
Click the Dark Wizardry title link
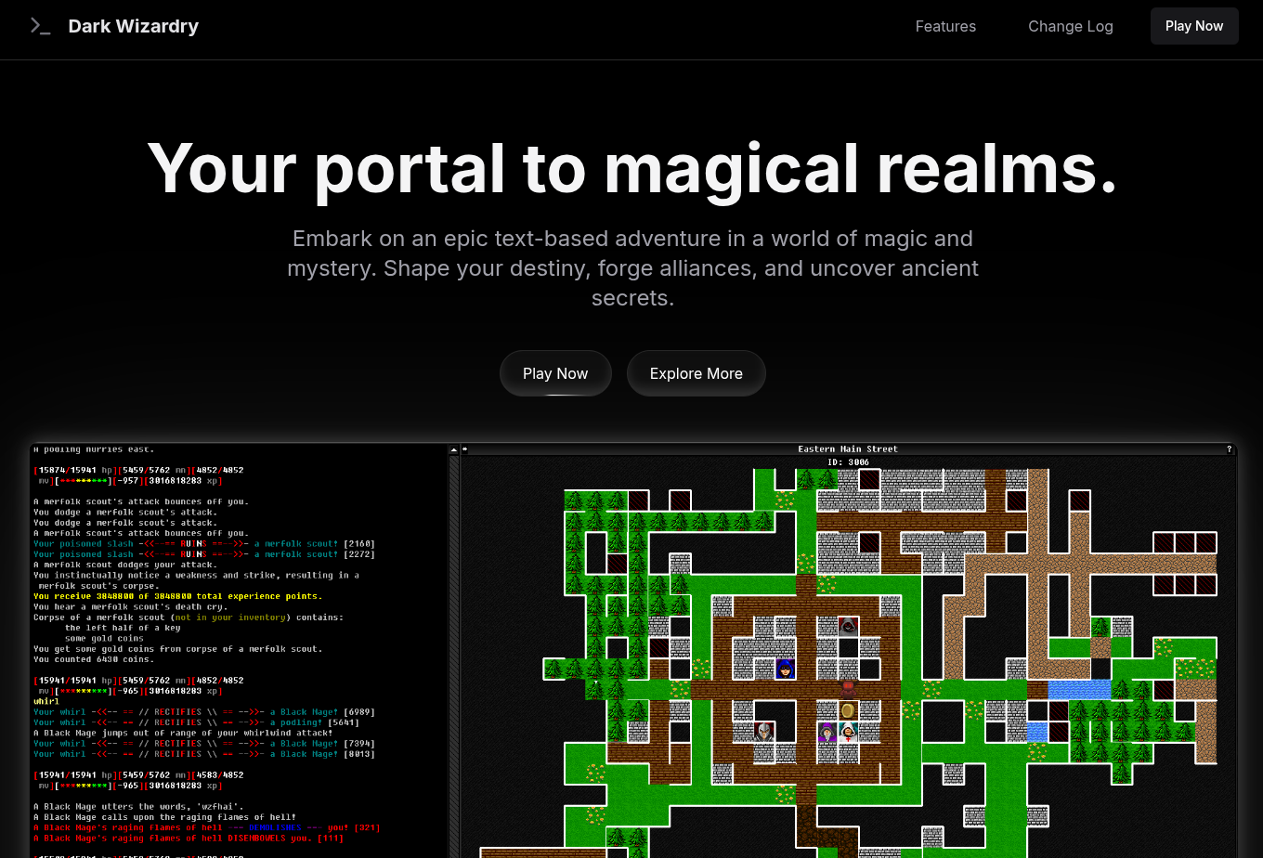[x=133, y=25]
